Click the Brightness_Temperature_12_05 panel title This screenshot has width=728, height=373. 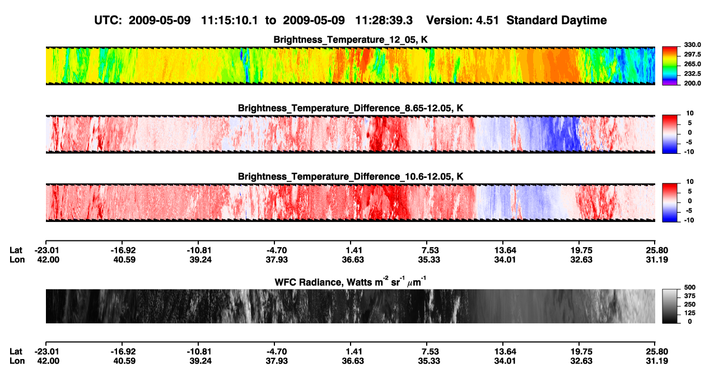(x=350, y=40)
